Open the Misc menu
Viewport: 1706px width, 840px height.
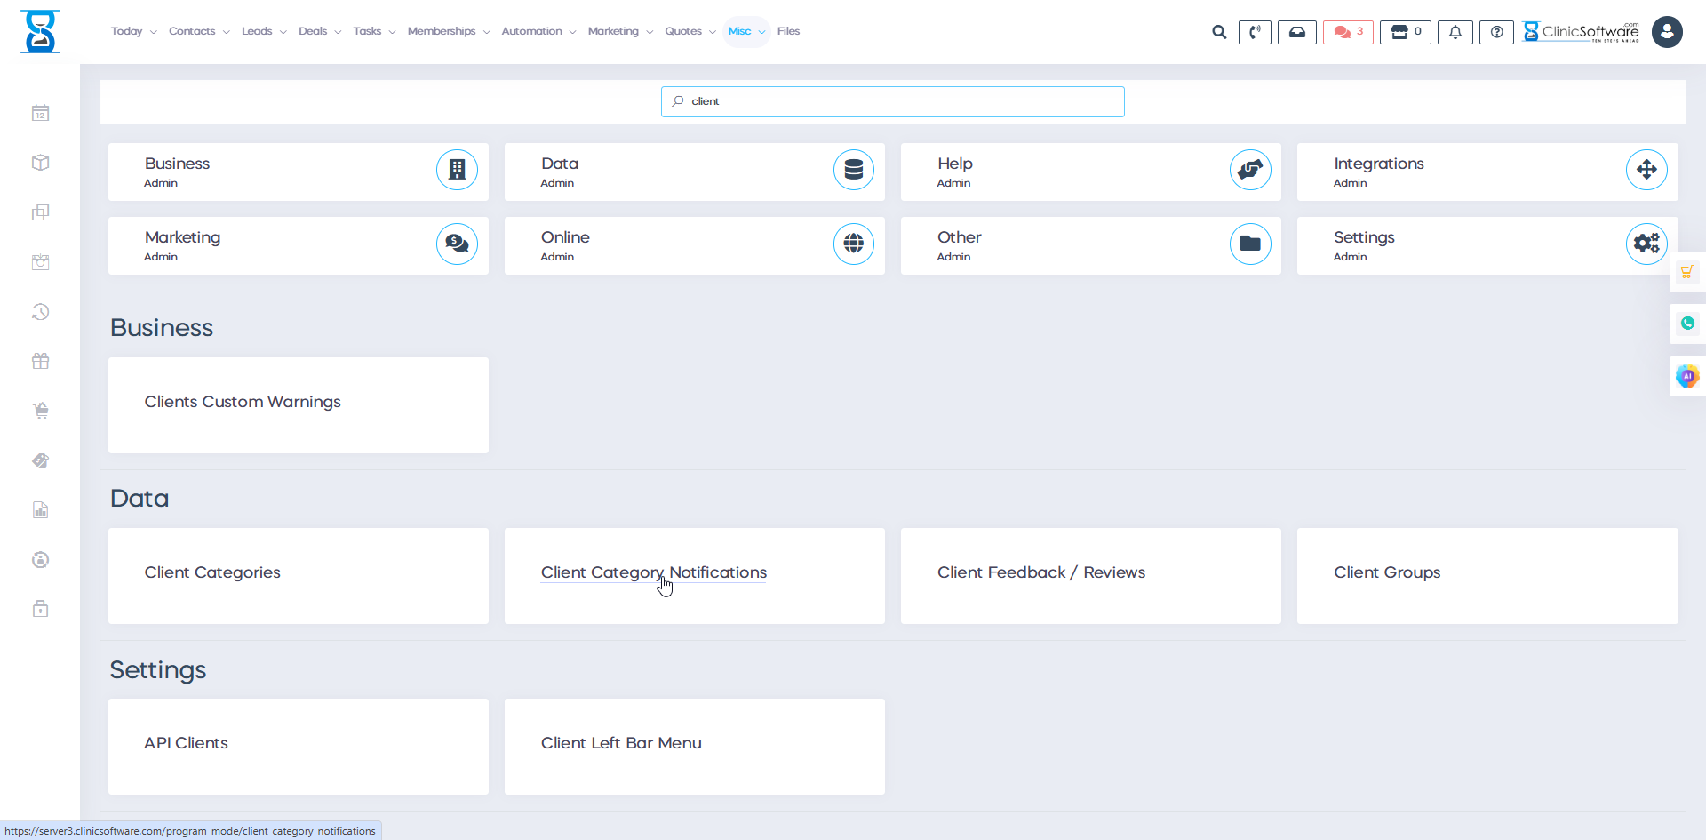click(x=745, y=31)
